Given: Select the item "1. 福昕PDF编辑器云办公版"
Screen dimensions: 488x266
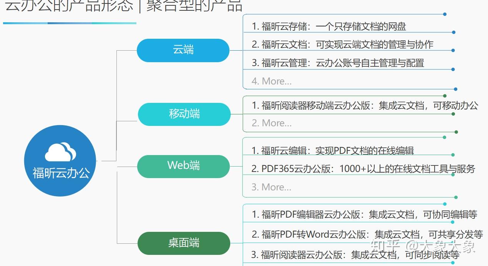Looking at the screenshot, I should [365, 214].
